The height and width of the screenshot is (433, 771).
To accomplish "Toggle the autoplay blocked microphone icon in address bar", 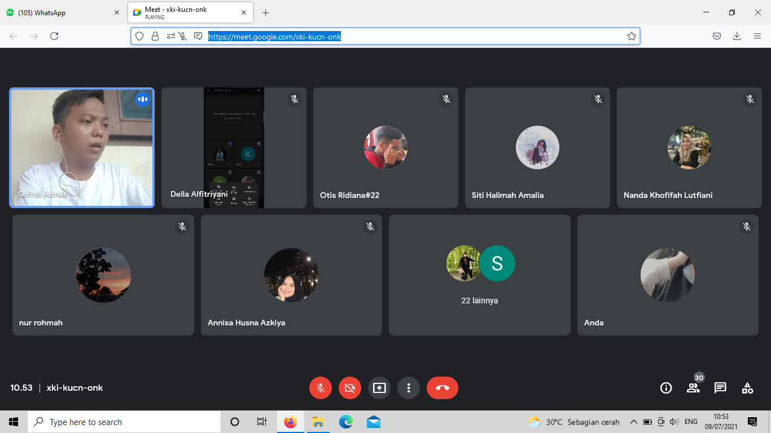I will pyautogui.click(x=183, y=36).
